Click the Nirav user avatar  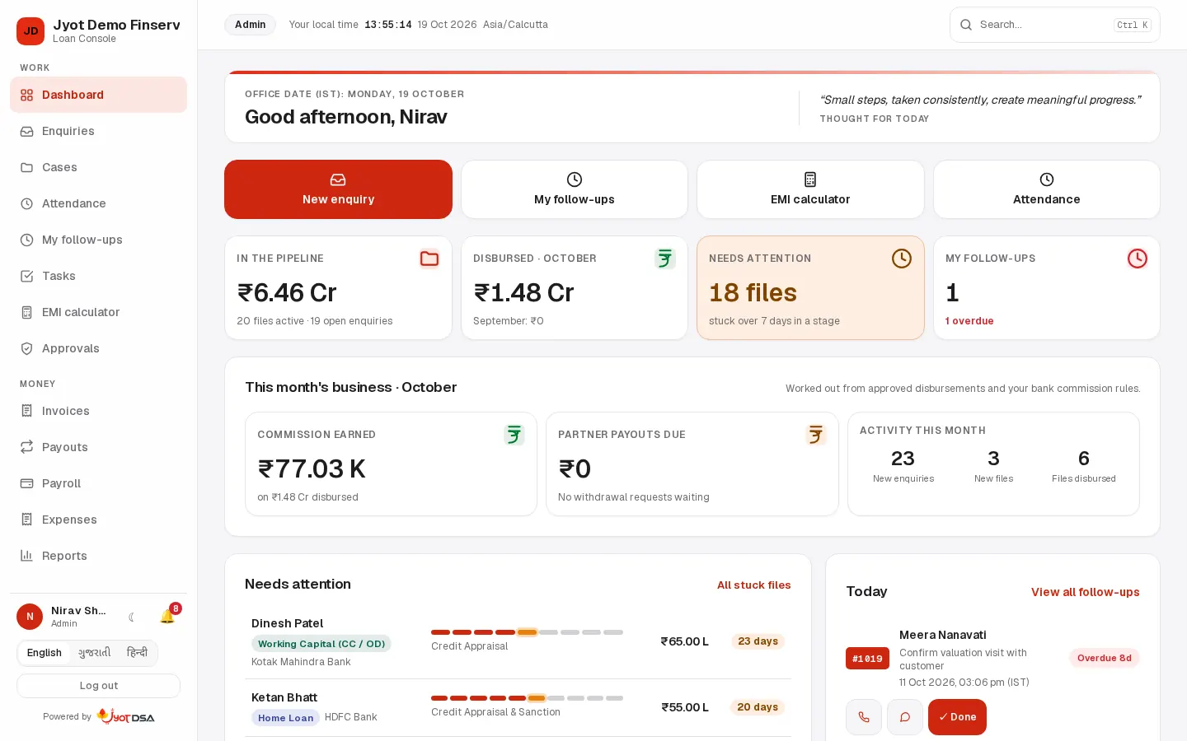tap(30, 617)
